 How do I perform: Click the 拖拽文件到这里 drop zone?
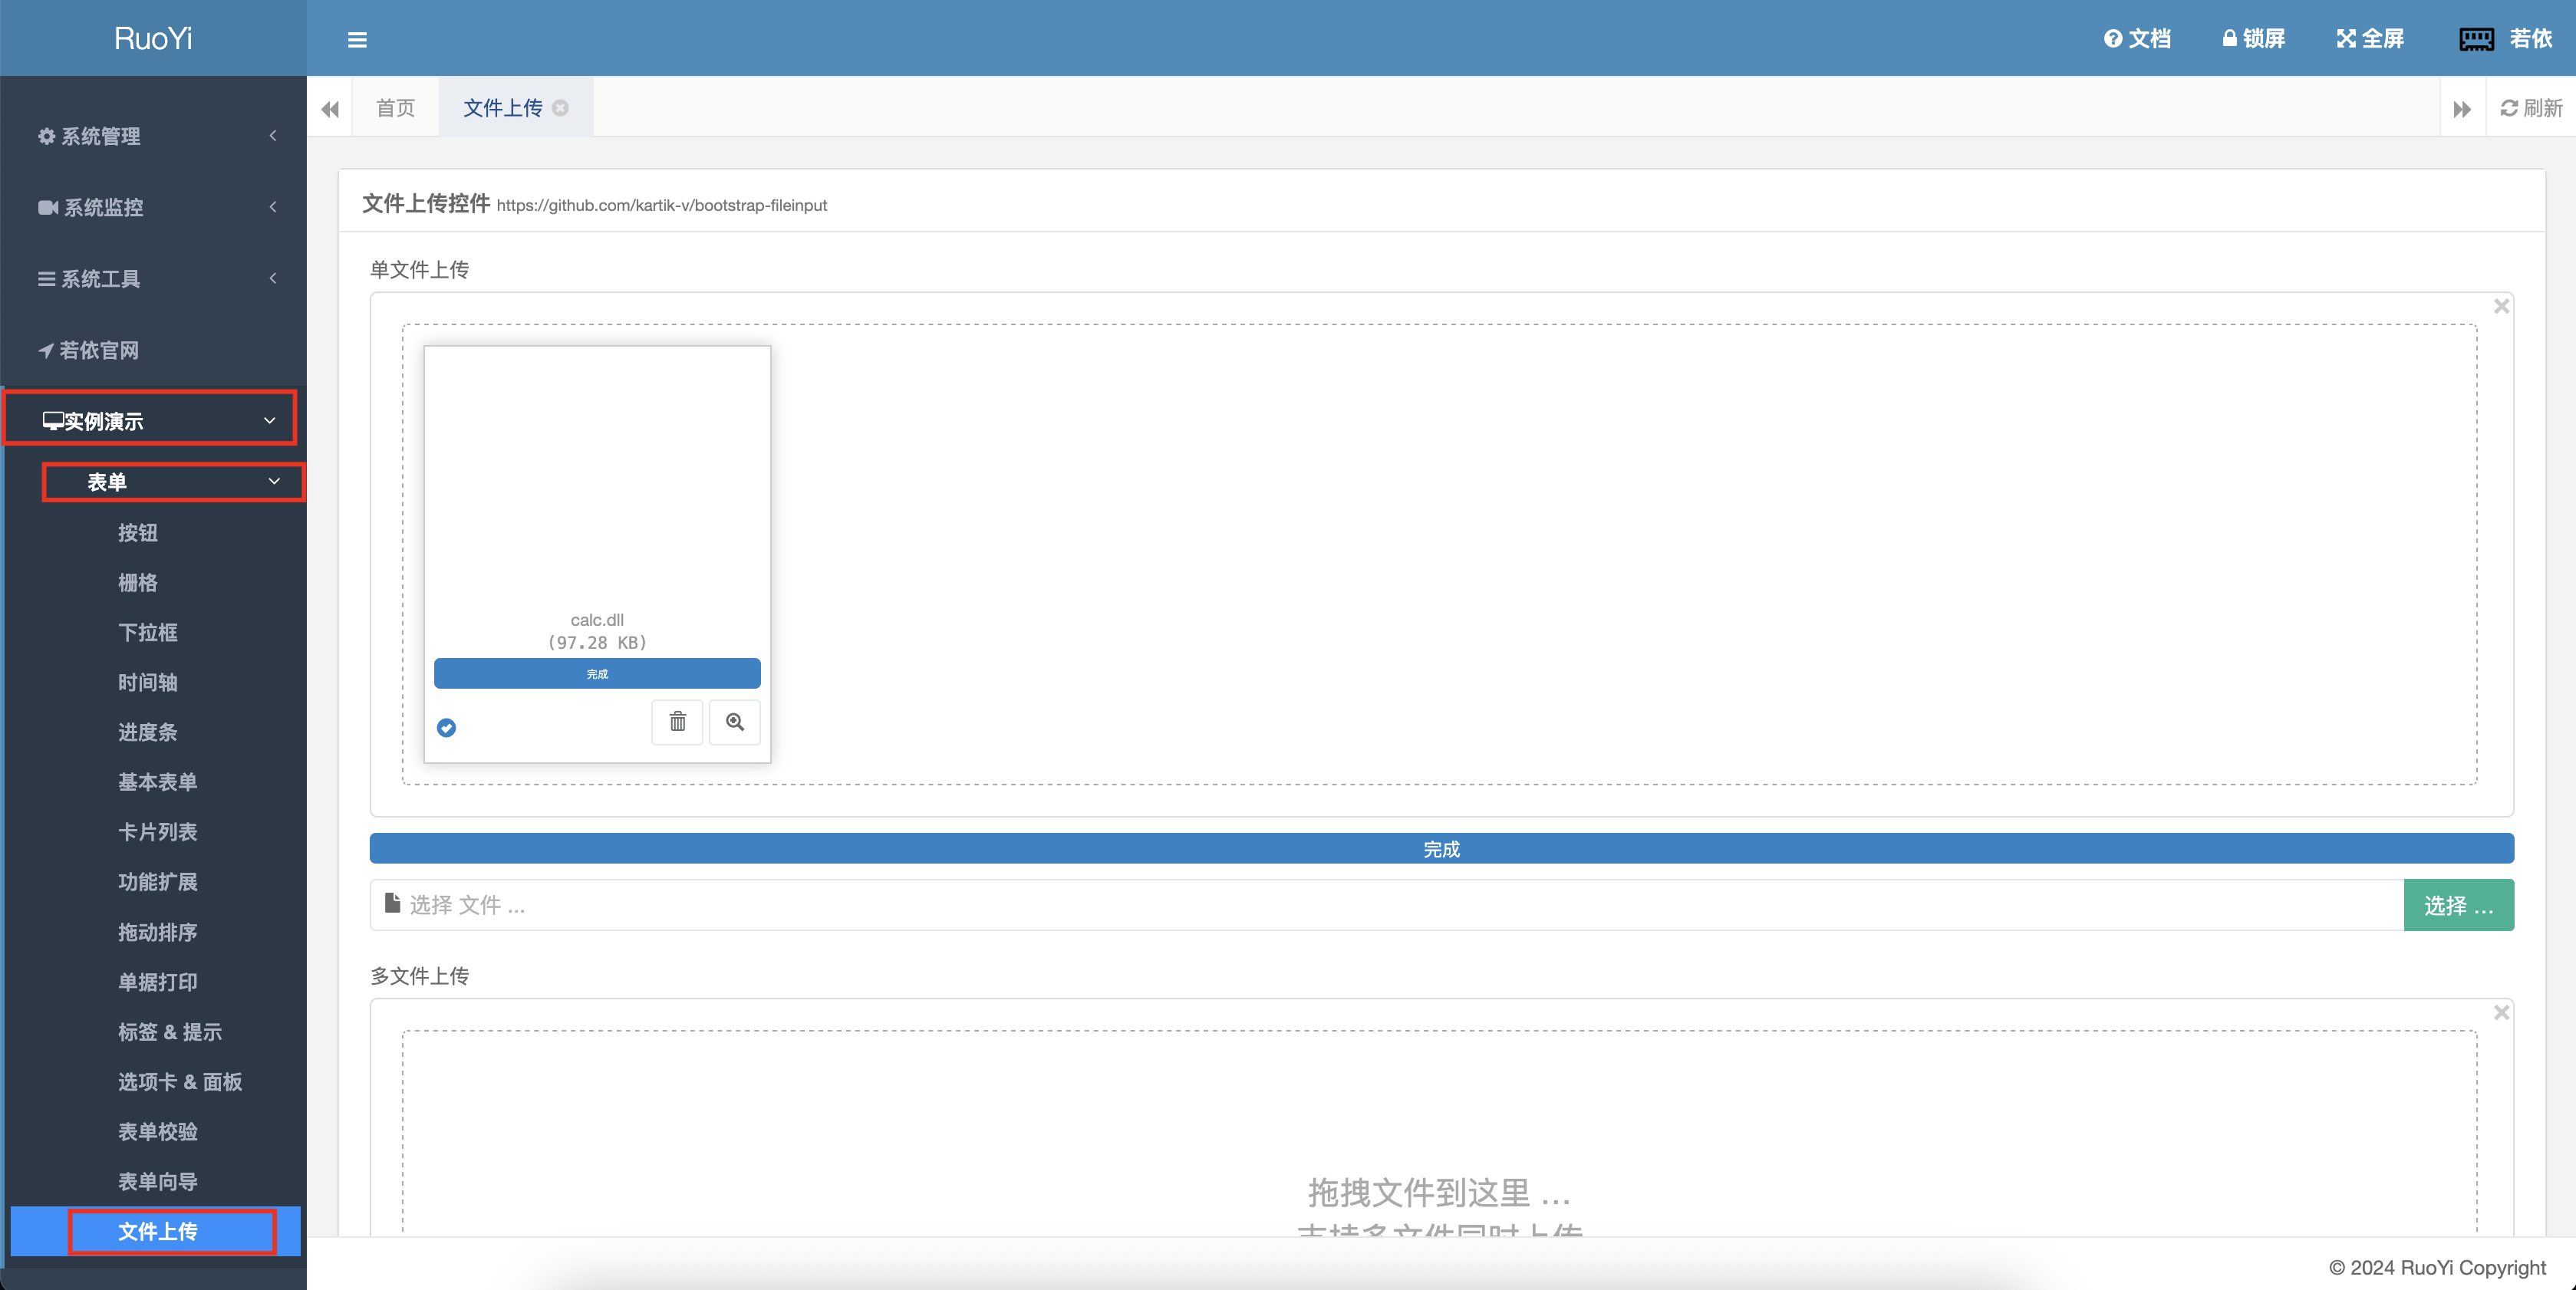[1439, 1134]
